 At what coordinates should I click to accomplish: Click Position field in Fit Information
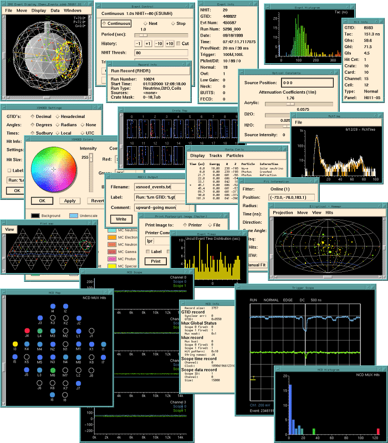point(292,197)
